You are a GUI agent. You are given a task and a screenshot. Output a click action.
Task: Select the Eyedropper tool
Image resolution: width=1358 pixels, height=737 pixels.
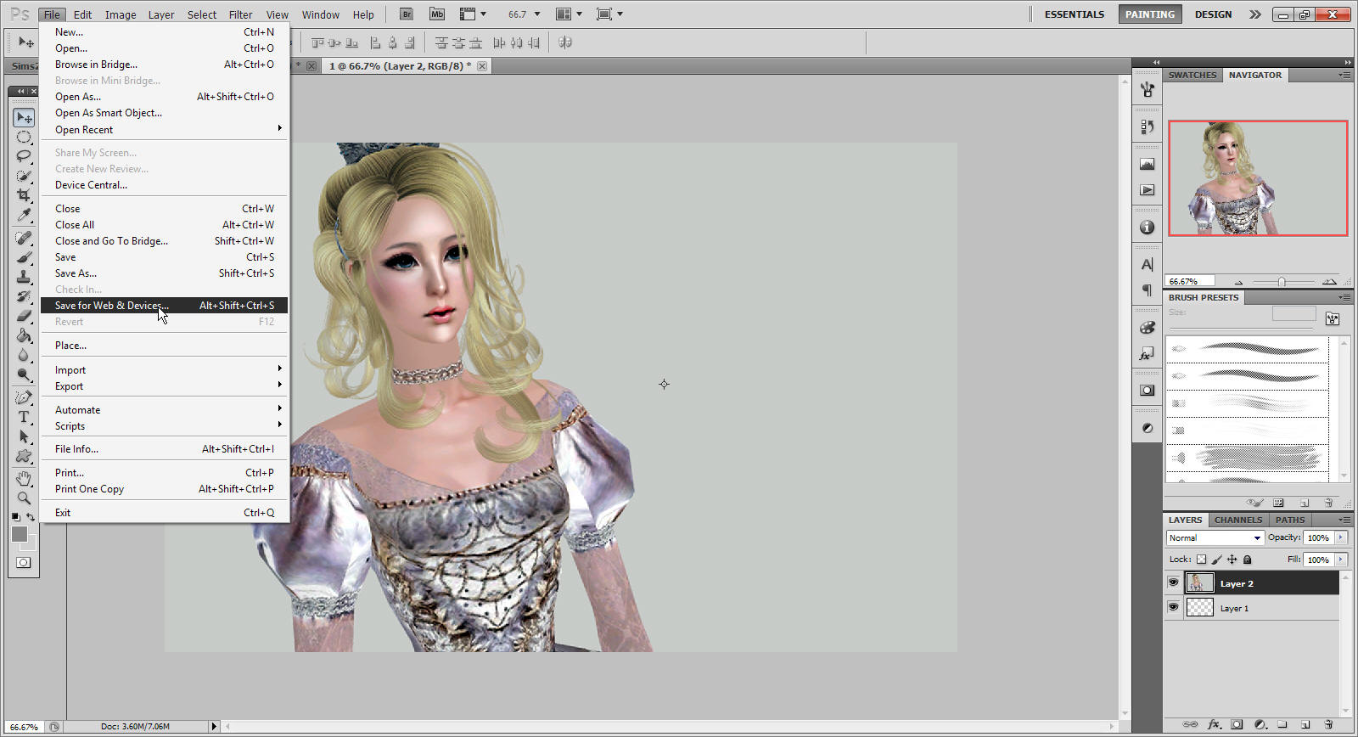24,215
